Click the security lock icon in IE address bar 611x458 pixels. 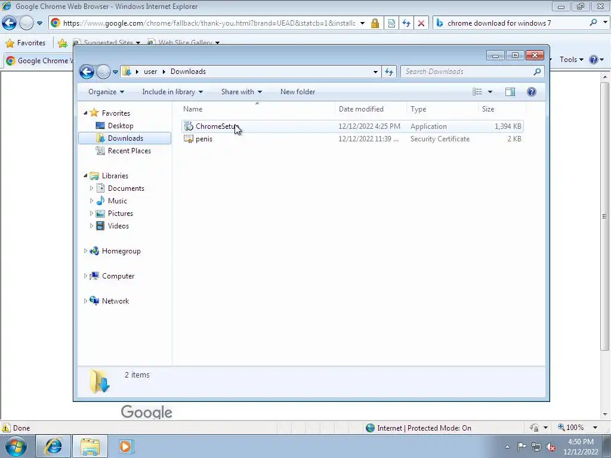coord(375,23)
